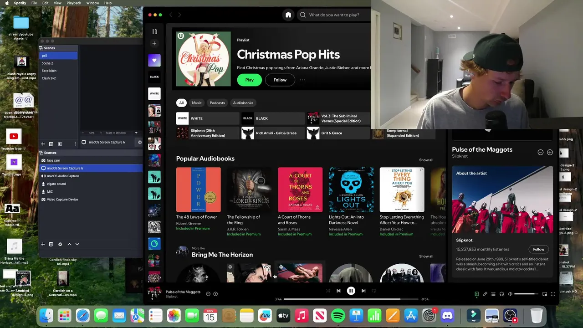Select the Podcasts filter chip
The width and height of the screenshot is (583, 328).
click(x=217, y=103)
